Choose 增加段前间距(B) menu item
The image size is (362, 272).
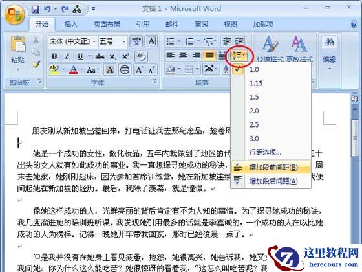pyautogui.click(x=271, y=167)
